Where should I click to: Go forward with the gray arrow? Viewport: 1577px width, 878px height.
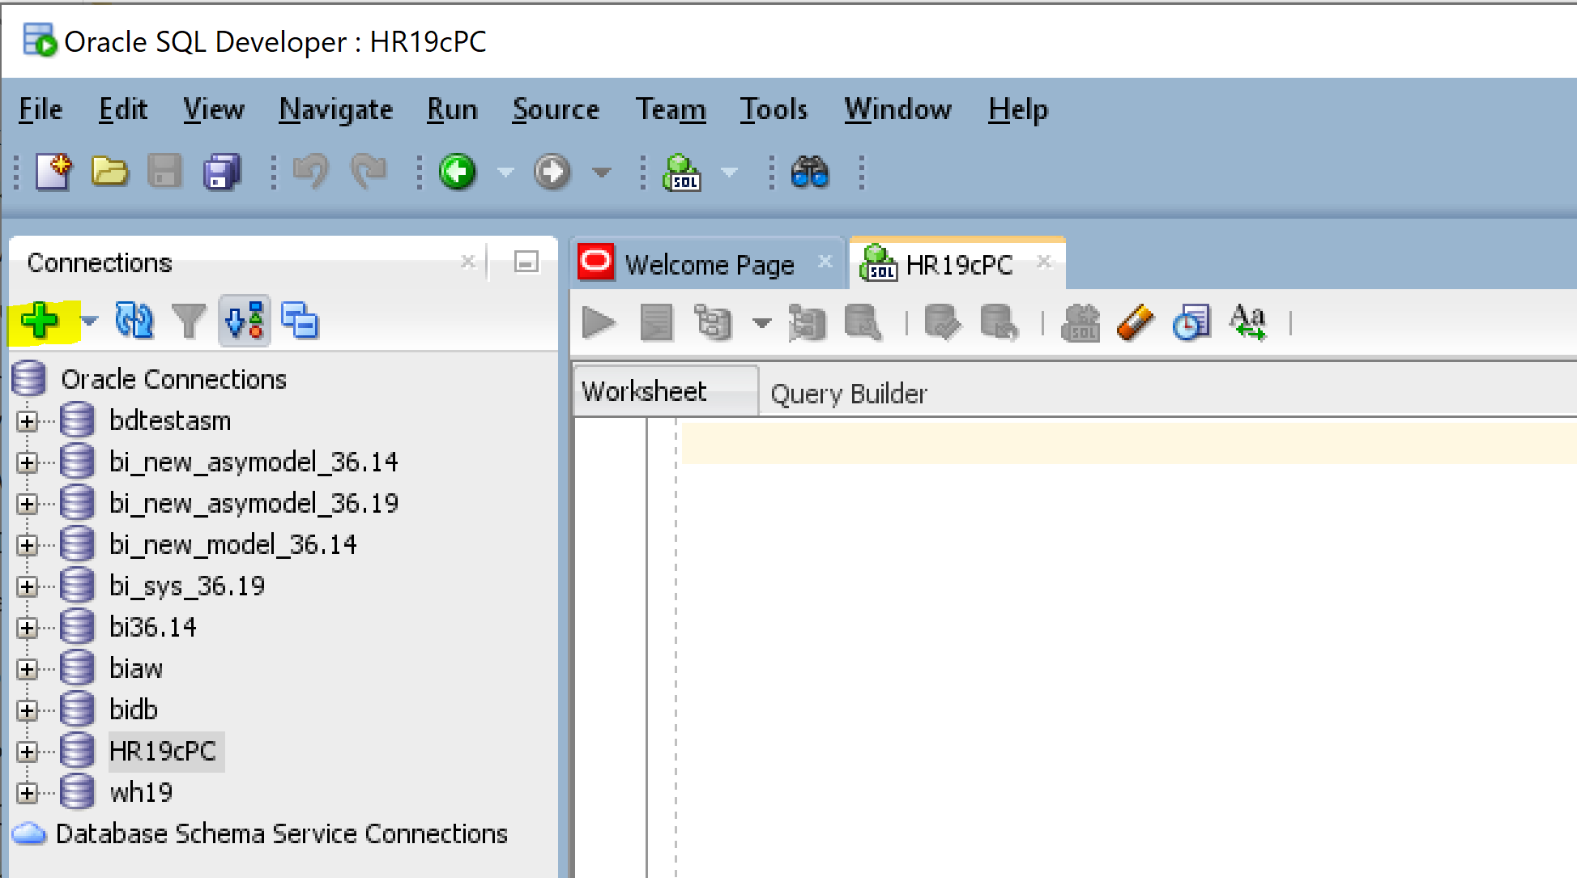coord(552,172)
